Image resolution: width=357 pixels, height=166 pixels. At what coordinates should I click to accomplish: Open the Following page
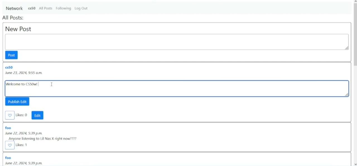[x=63, y=8]
